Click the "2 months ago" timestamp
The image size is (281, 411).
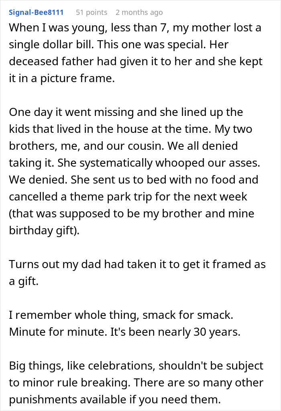coord(139,12)
